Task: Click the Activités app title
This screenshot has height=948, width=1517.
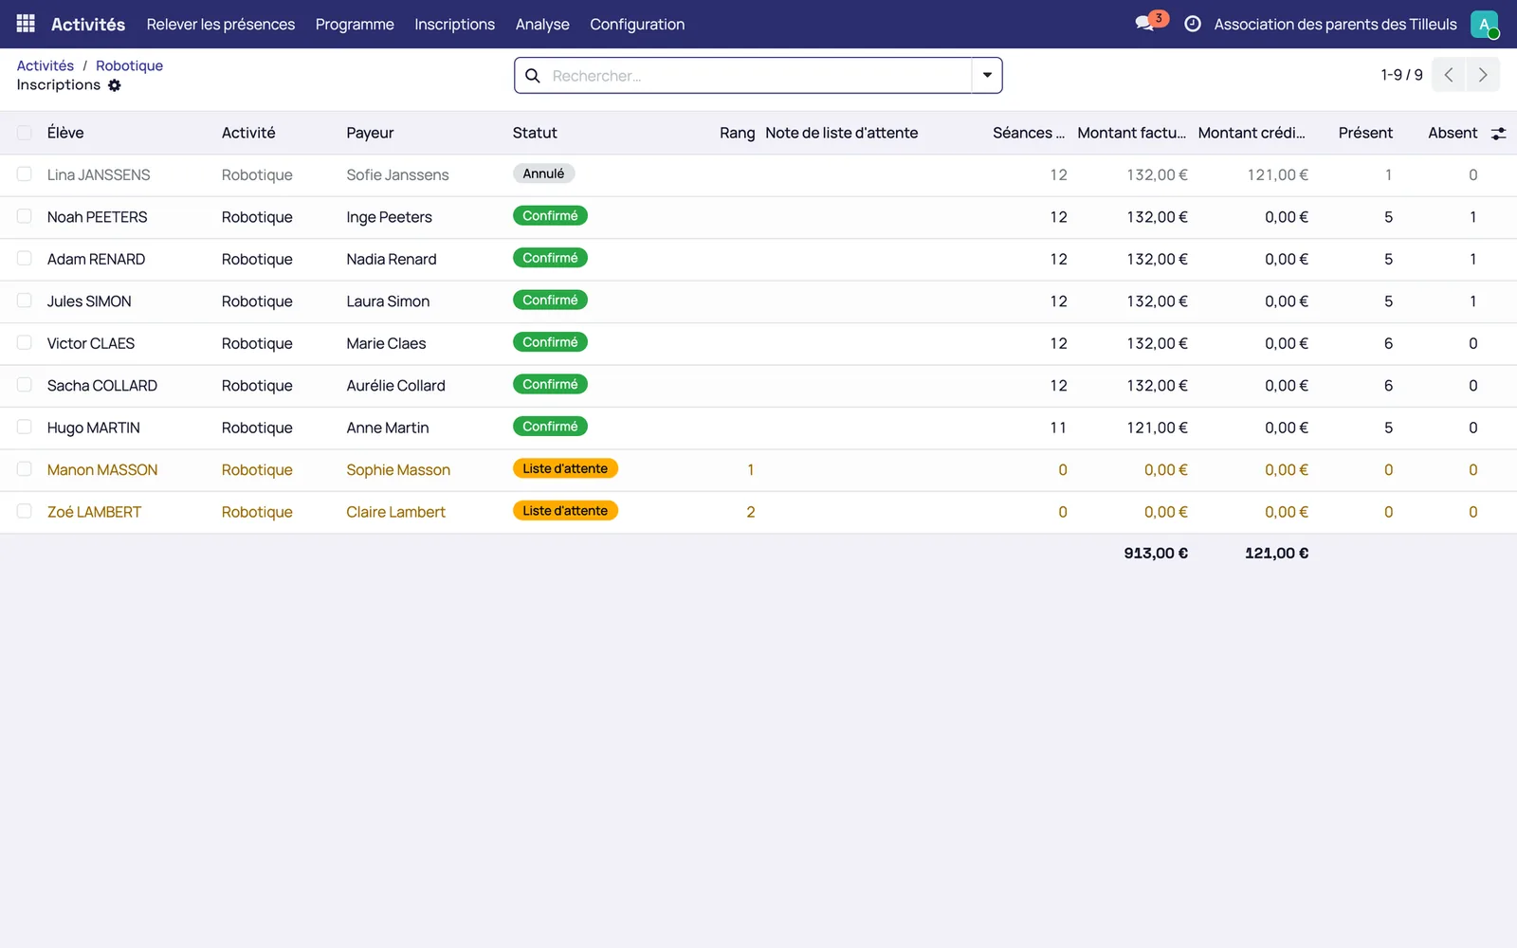Action: pos(88,24)
